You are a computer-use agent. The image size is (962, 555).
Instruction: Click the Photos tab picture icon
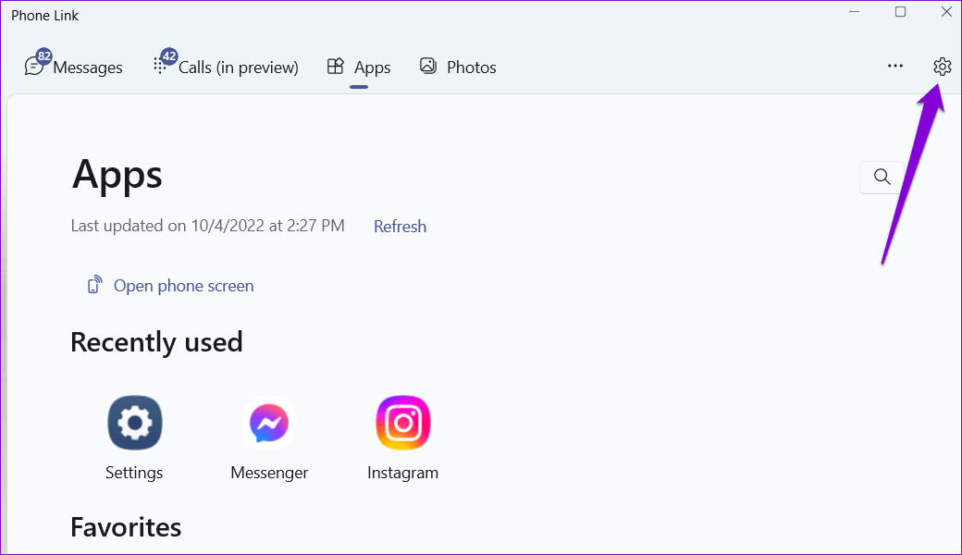coord(428,66)
